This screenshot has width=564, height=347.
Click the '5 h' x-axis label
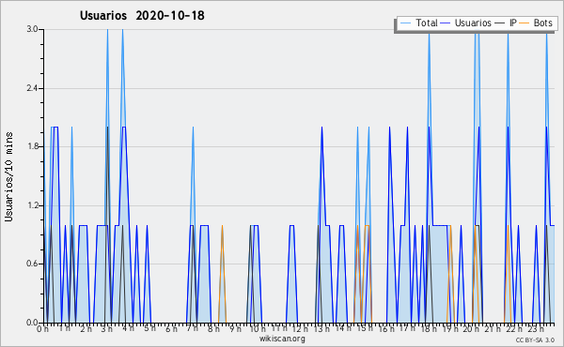(149, 328)
